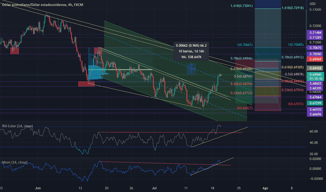
Task: Click the Jun date on time axis
Action: [x=38, y=188]
